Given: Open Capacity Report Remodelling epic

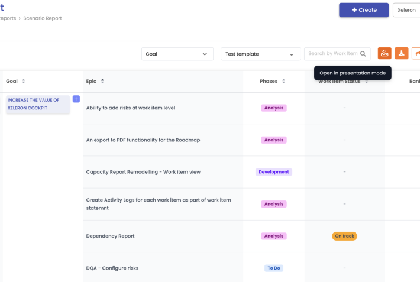Looking at the screenshot, I should pos(143,172).
